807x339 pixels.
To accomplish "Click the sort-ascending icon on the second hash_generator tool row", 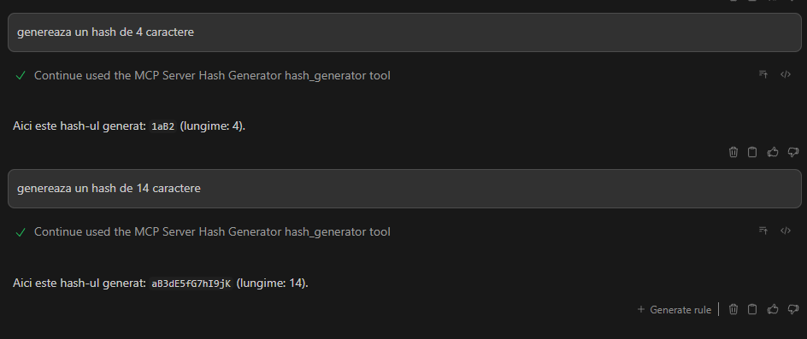I will pyautogui.click(x=763, y=231).
